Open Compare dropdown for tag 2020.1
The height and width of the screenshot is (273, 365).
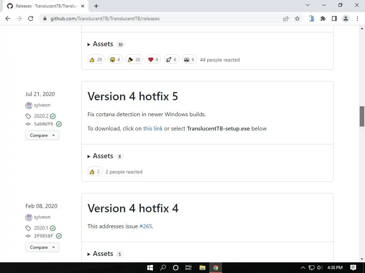coord(42,247)
